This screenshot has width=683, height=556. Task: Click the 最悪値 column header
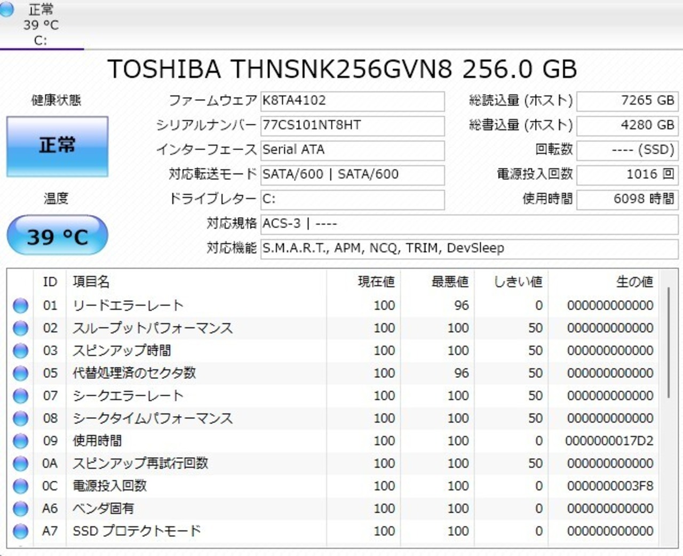click(438, 282)
